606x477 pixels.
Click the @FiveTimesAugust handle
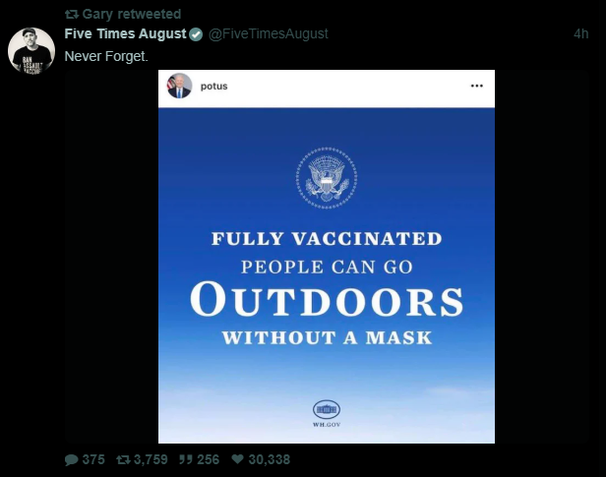point(269,34)
